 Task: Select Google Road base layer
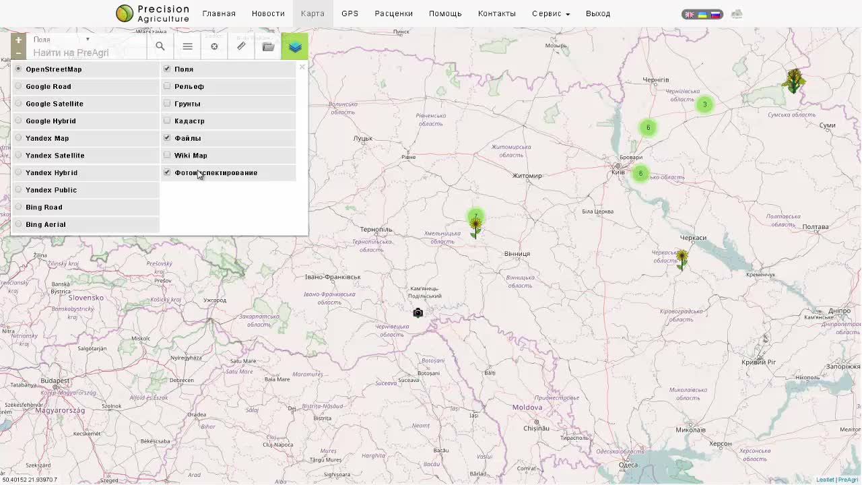pyautogui.click(x=86, y=86)
